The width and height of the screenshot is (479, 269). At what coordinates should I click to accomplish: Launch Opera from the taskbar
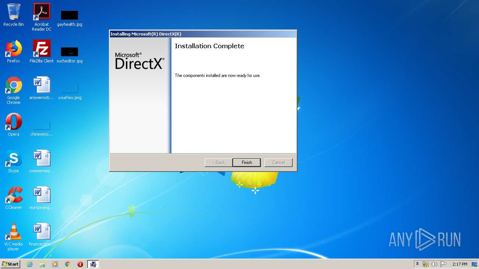[x=80, y=264]
